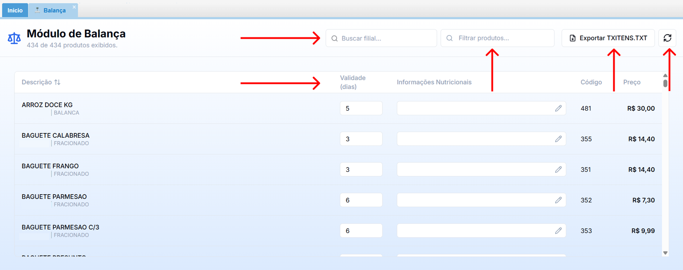
Task: Click pencil icon for BAGUETE FRANGO
Action: (558, 170)
